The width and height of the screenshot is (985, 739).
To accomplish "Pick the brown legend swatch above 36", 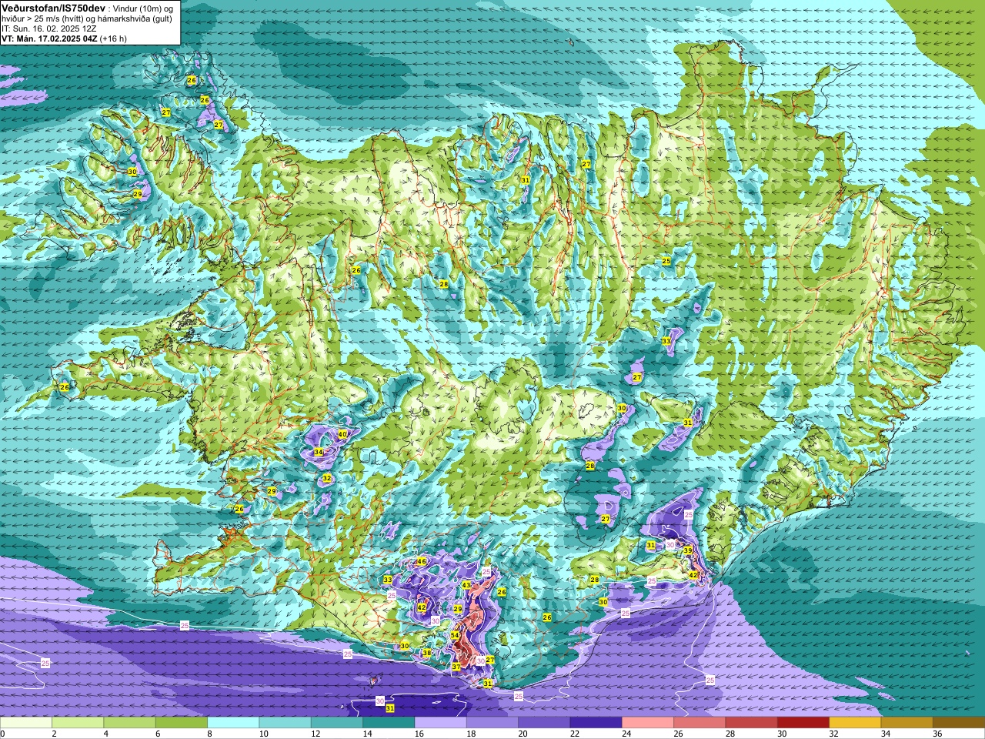I will pos(959,723).
